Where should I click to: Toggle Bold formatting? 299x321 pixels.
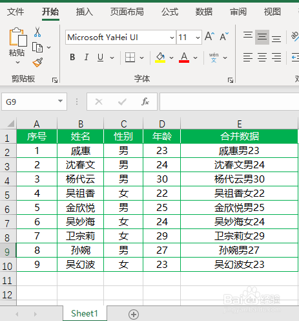[72, 58]
